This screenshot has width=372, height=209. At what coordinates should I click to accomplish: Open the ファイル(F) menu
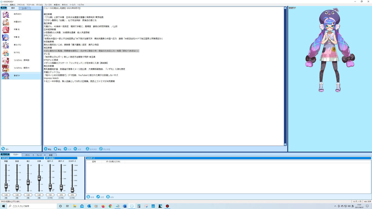coord(4,5)
